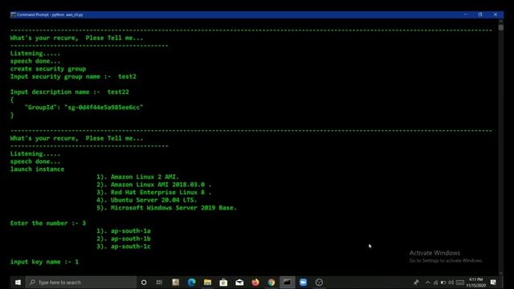Viewport: 514px width, 289px height.
Task: Open the round wheel app on the taskbar
Action: click(319, 282)
